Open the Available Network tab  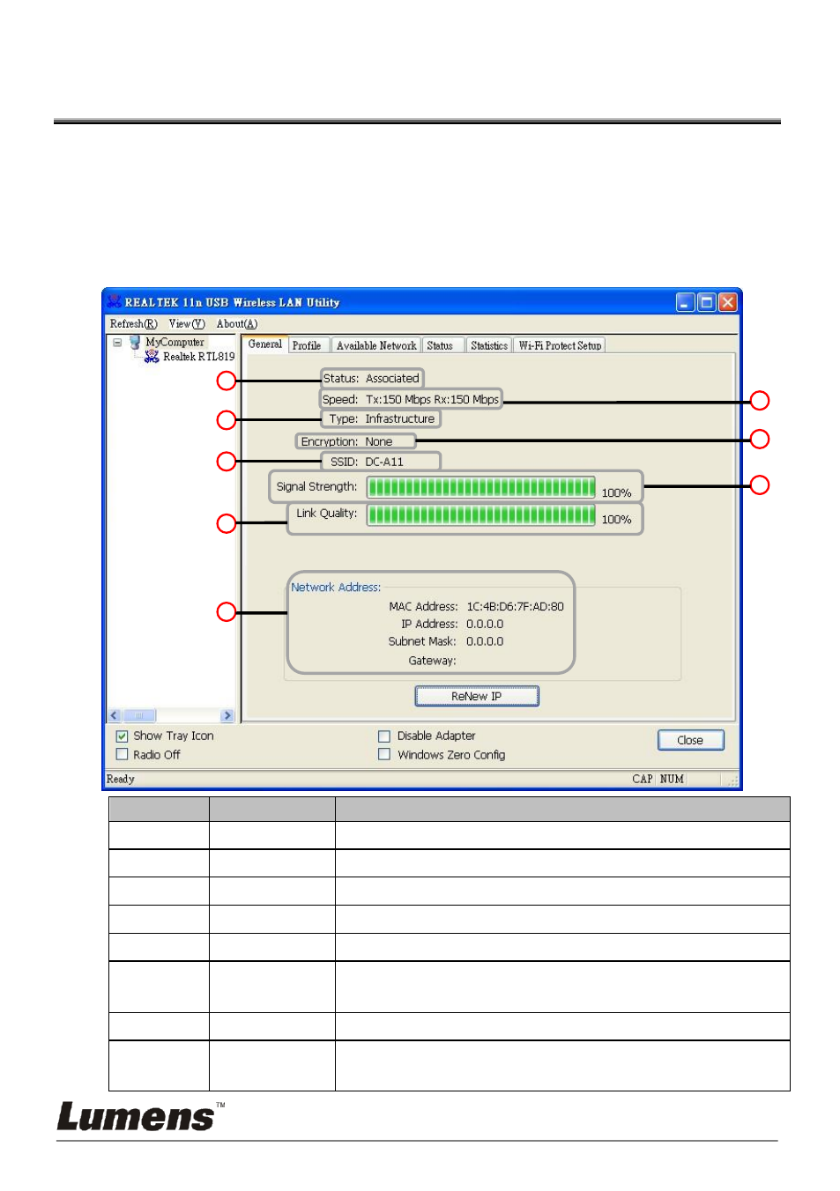pos(376,346)
